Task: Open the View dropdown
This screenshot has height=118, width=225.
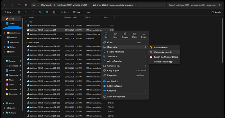Action: coord(78,12)
